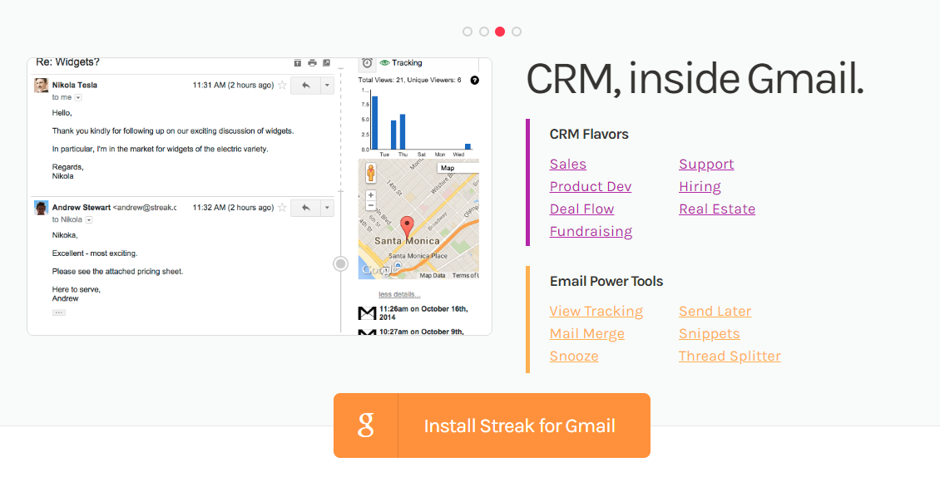This screenshot has width=940, height=482.
Task: Click Nikola Tesla's avatar photo
Action: click(41, 85)
